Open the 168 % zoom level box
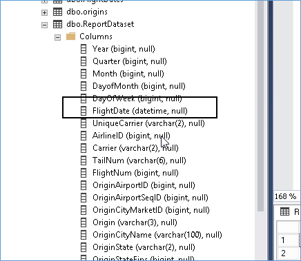301x261 pixels. tap(286, 197)
